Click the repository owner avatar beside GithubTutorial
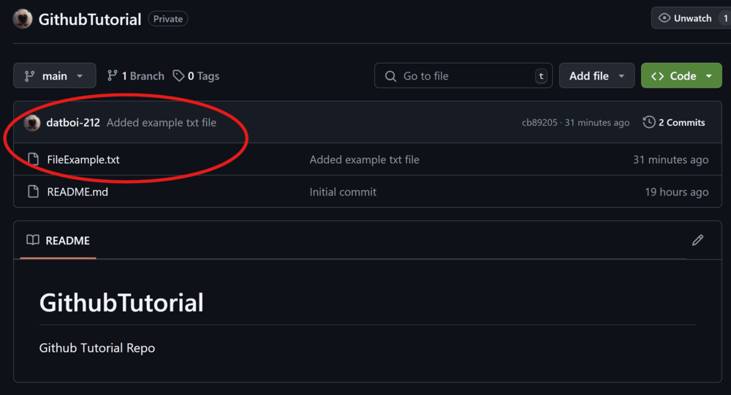 [x=23, y=19]
